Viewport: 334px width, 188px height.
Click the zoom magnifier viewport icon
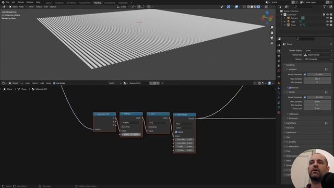(x=272, y=28)
